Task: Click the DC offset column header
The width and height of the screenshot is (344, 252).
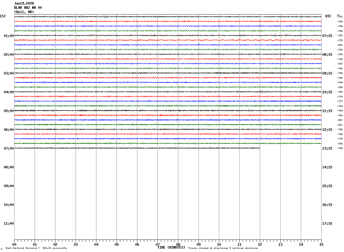Action: tap(338, 15)
